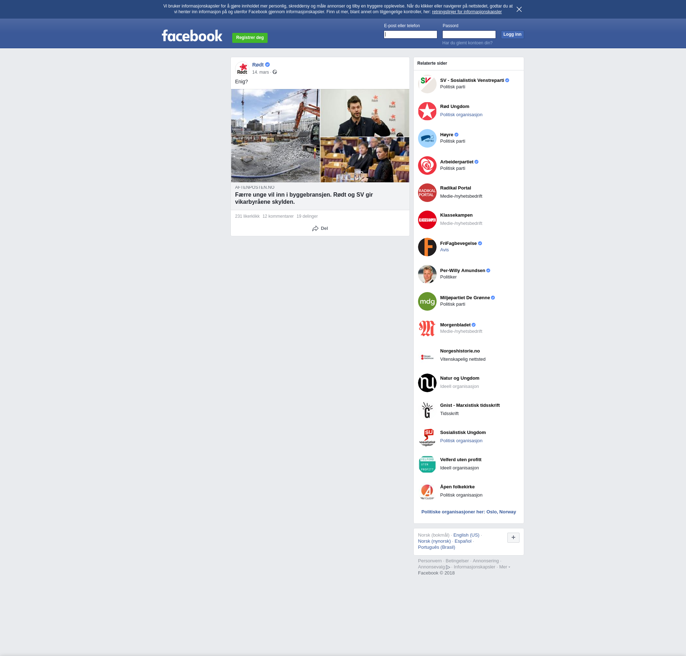
Task: Open Natur og Ungdom name link
Action: 460,378
